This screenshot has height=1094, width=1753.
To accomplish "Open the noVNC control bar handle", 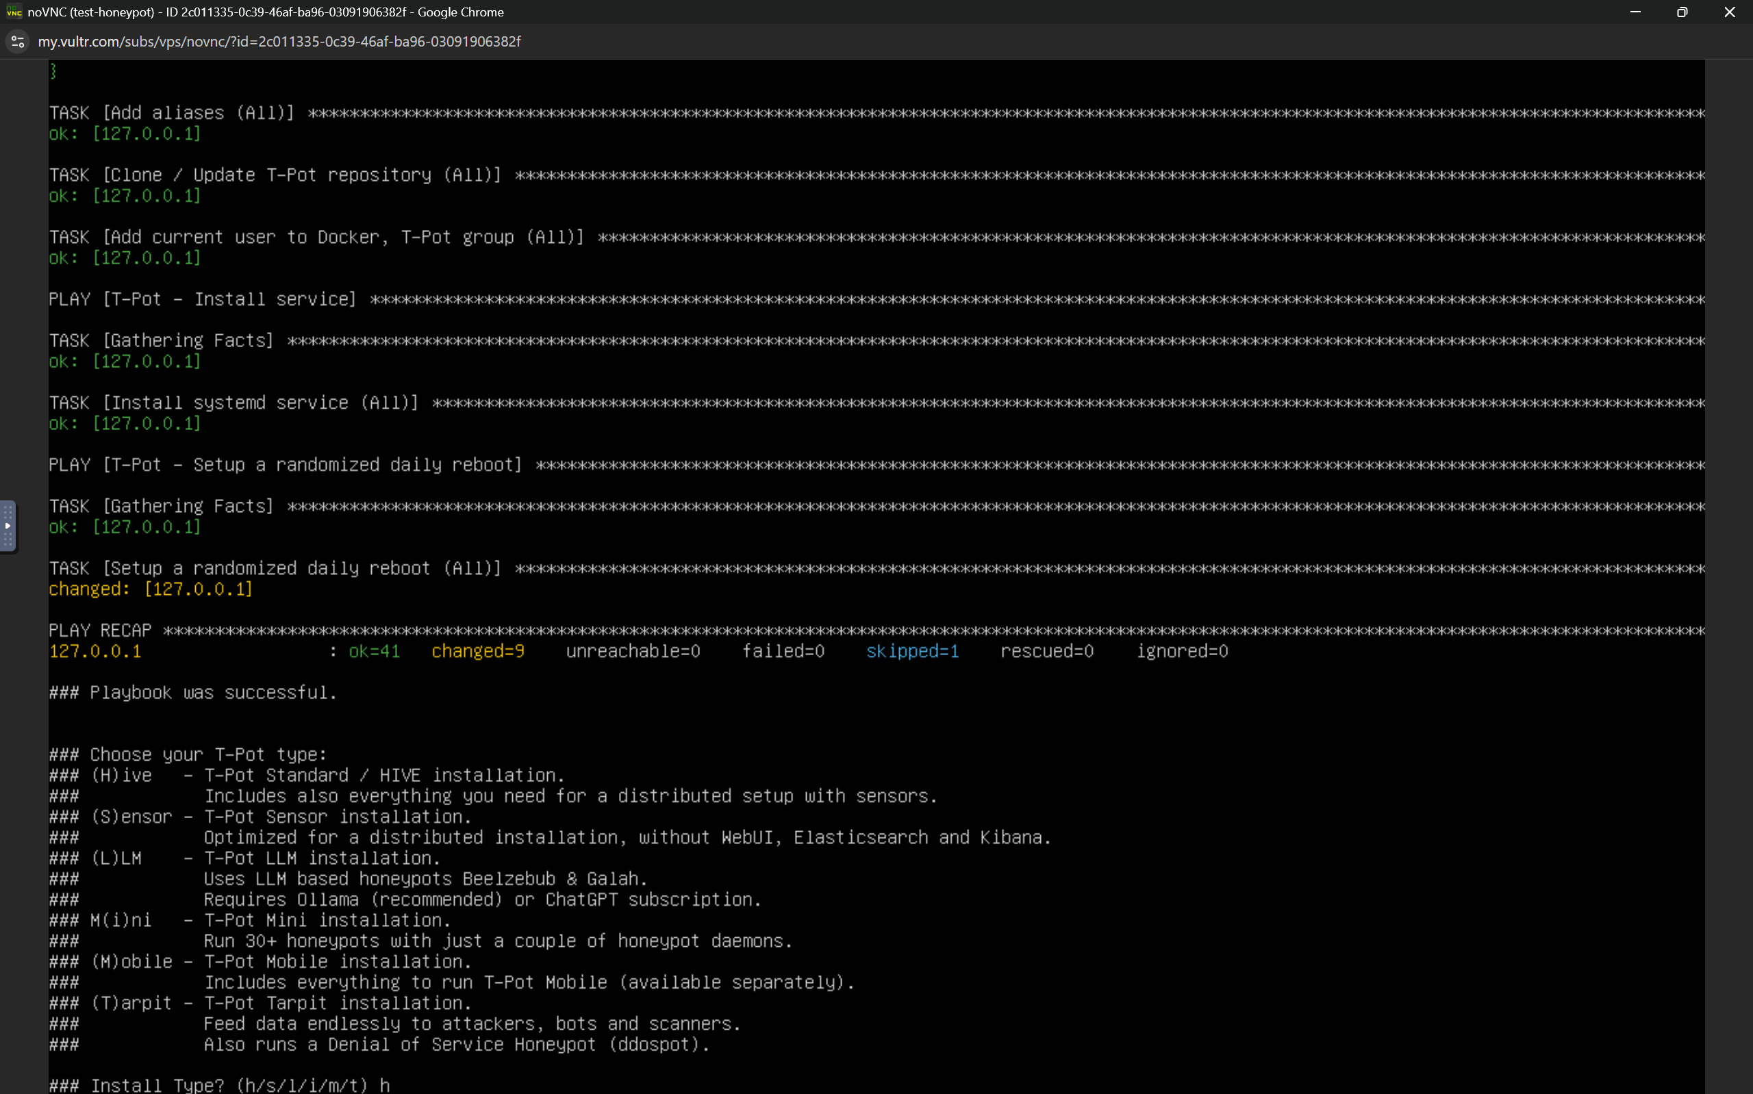I will [8, 526].
